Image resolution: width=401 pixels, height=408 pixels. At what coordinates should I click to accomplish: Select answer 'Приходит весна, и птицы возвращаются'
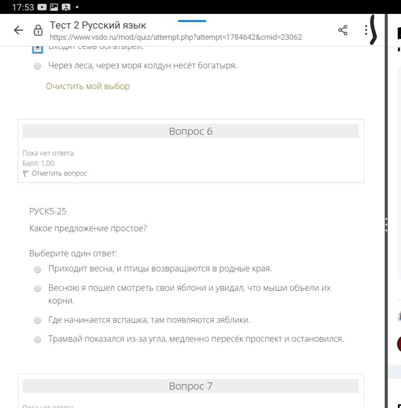click(37, 269)
